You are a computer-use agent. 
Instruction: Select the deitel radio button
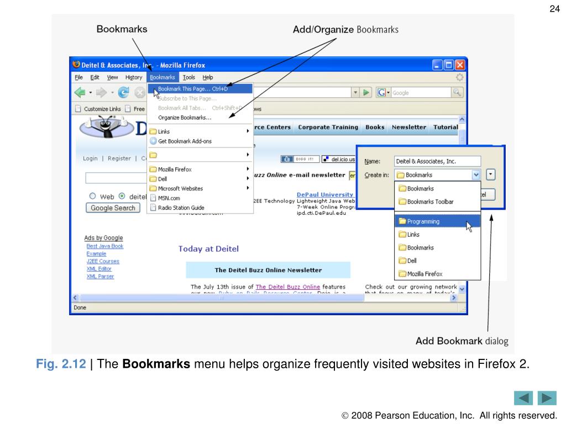[122, 196]
